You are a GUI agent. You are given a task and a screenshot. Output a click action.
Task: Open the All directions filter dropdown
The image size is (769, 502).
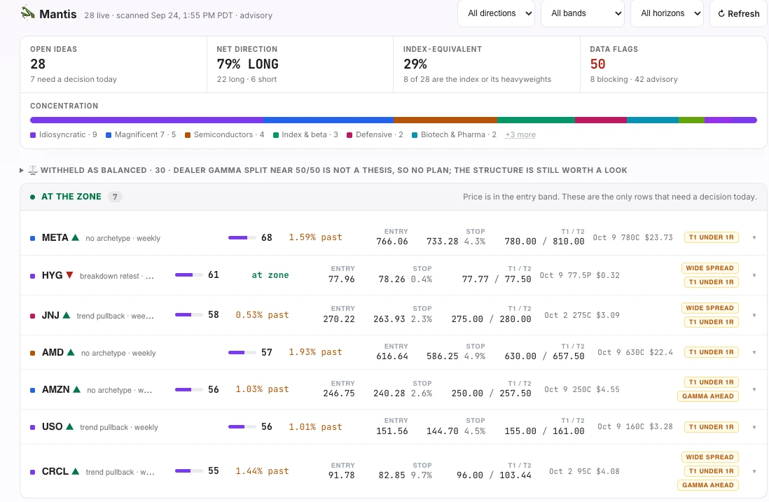[496, 13]
